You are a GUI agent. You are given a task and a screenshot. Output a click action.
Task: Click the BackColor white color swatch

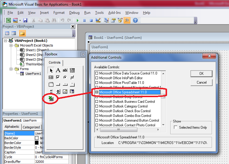(37, 138)
